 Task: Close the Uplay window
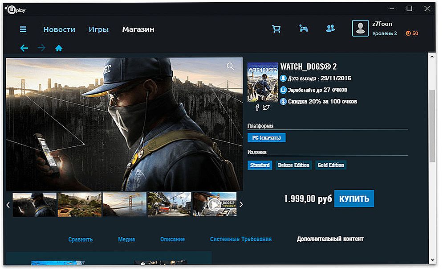[427, 9]
